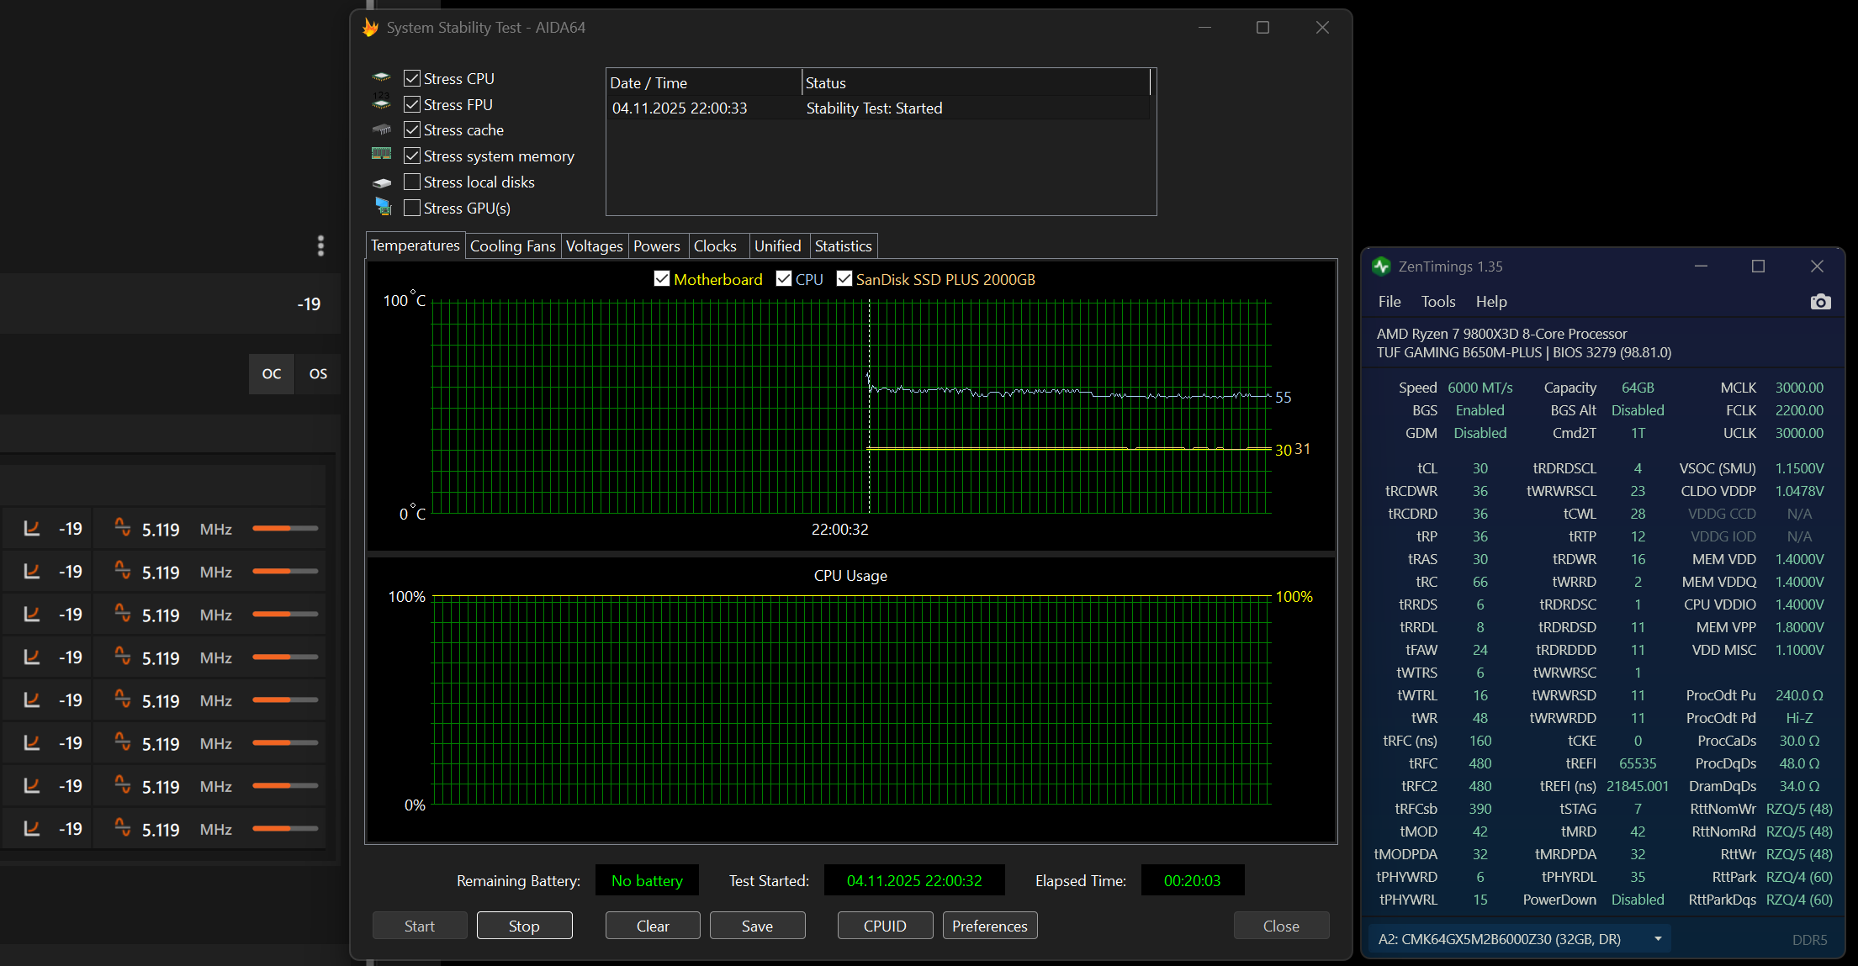Click the CPU chip icon beside Stress CPU

point(382,77)
